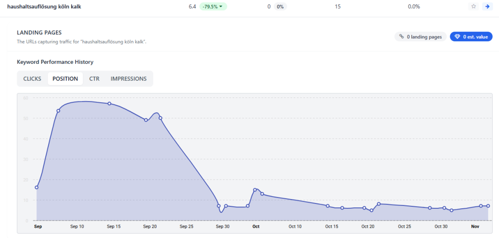
Task: Open the CTR tab
Action: click(x=94, y=79)
